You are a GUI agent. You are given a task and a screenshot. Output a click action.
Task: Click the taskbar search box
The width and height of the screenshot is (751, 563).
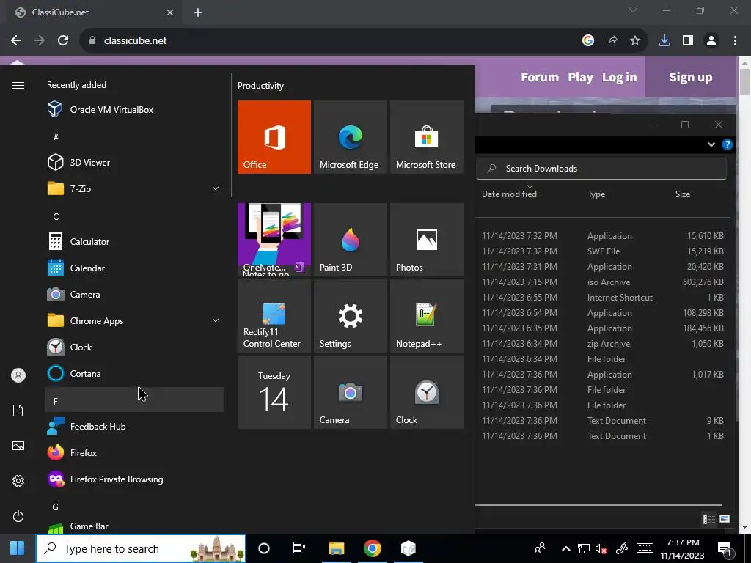[141, 548]
